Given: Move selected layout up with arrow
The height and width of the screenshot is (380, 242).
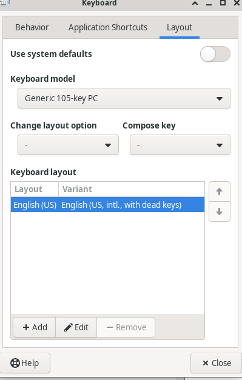Looking at the screenshot, I should point(219,192).
